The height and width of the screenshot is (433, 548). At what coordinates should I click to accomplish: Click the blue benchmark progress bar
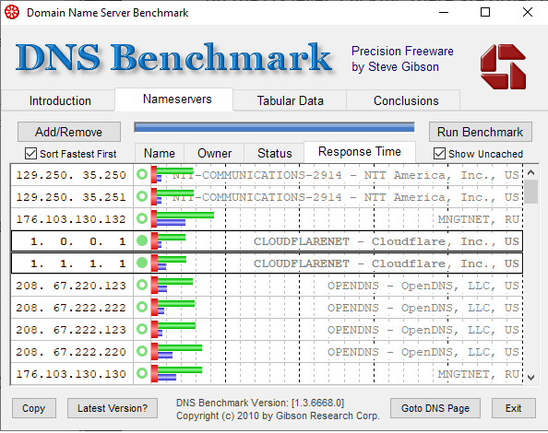[x=274, y=127]
